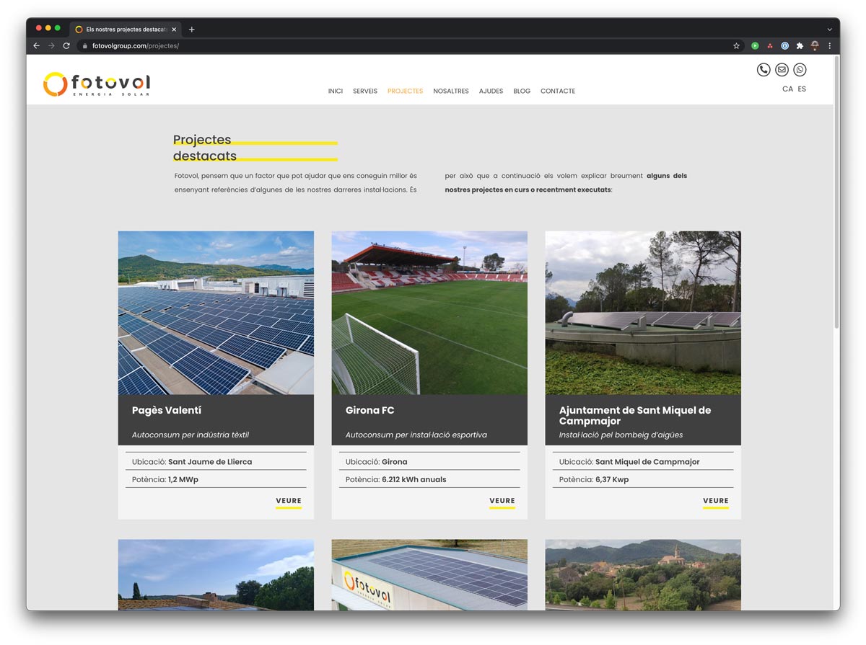
Task: Click 'Instal·lació pel bombeig d'aigües' subtitle
Action: (621, 435)
